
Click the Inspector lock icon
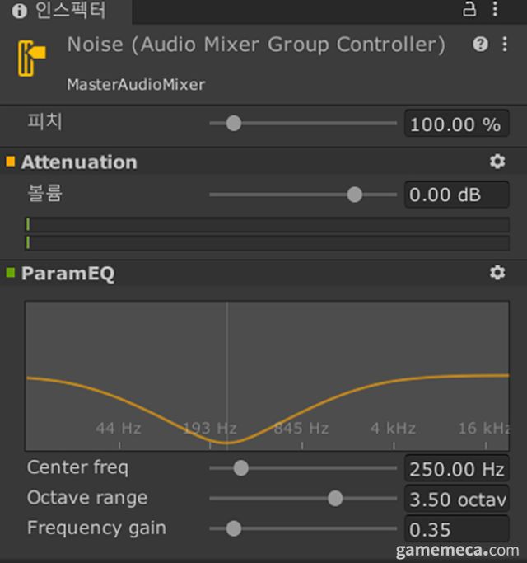[470, 10]
